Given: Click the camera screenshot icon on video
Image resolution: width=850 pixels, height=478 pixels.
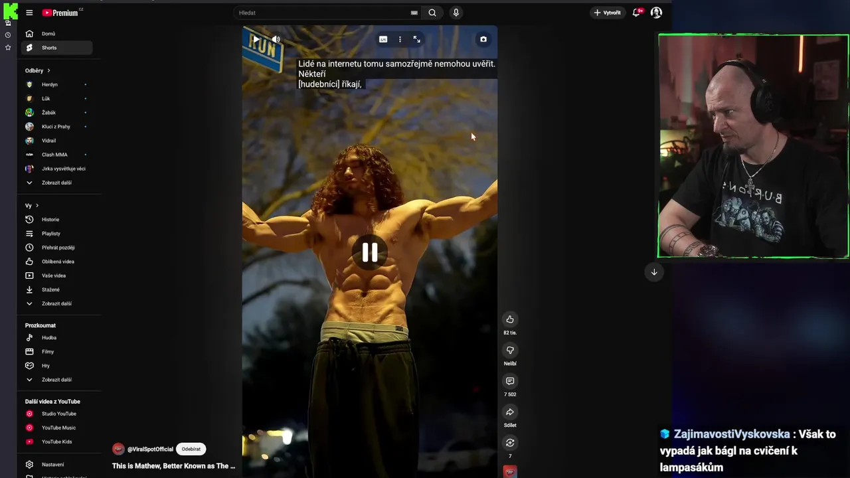Looking at the screenshot, I should (483, 39).
